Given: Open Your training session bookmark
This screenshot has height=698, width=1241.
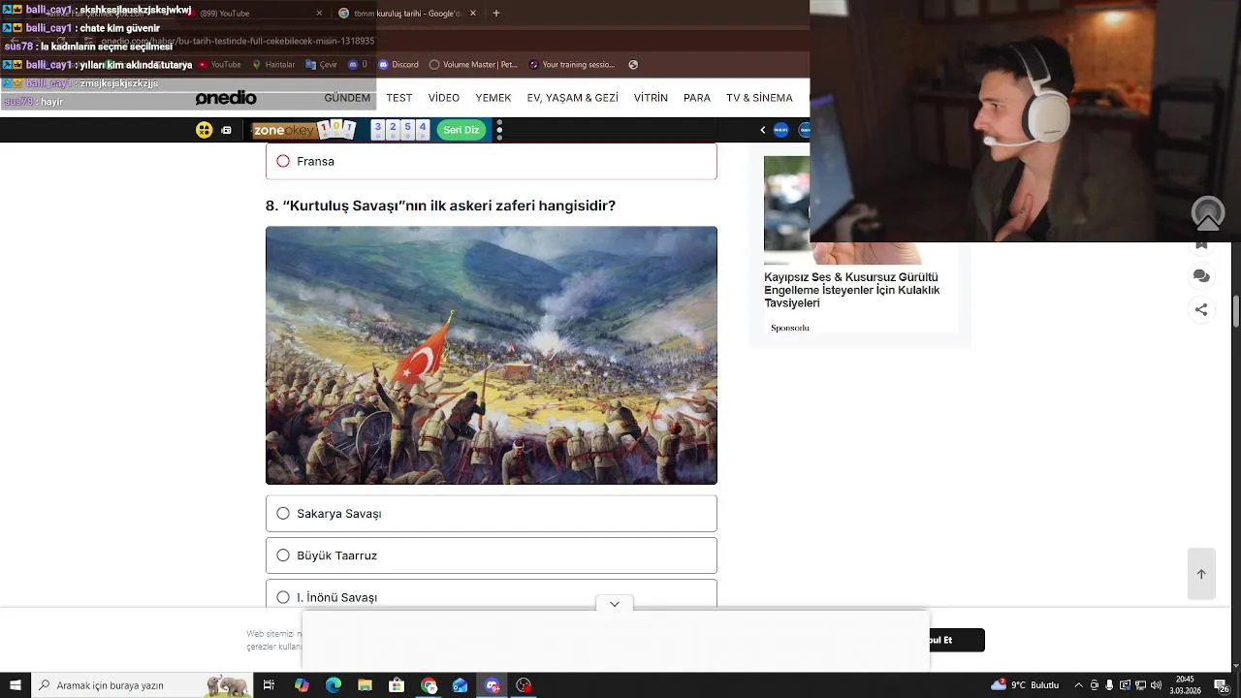Looking at the screenshot, I should tap(572, 65).
